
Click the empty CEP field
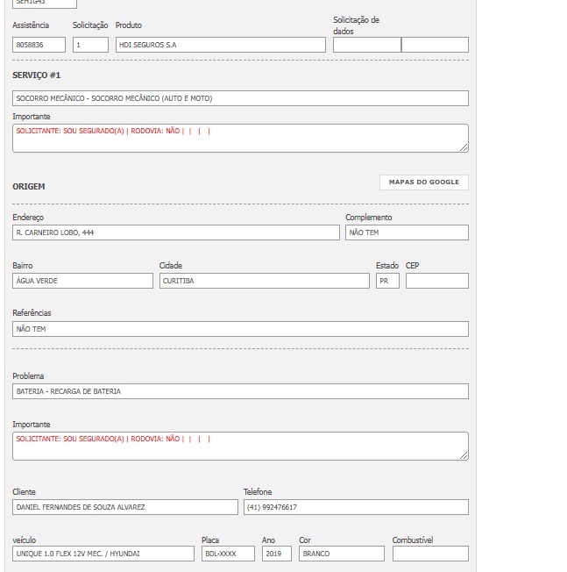[436, 281]
